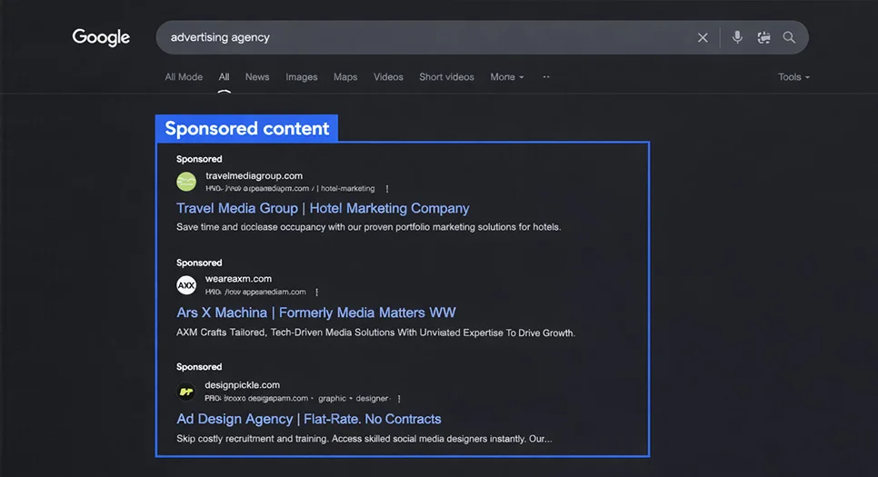Image resolution: width=878 pixels, height=477 pixels.
Task: Open Ars X Machina Formerly Media Matters link
Action: pyautogui.click(x=315, y=313)
